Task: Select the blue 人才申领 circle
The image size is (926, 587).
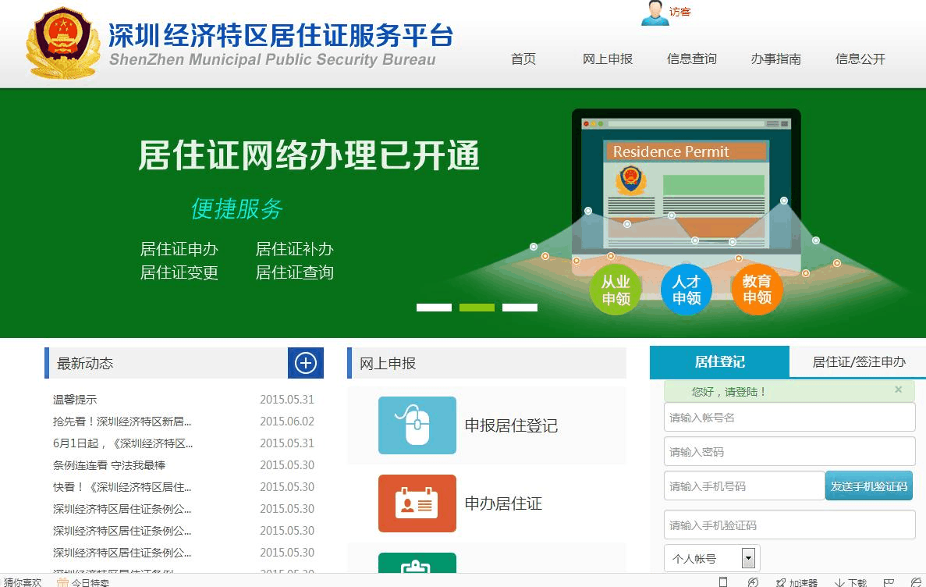Action: [x=687, y=290]
